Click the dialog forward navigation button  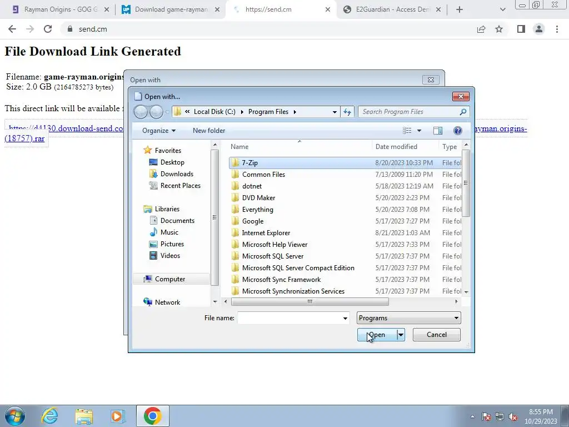coord(156,112)
